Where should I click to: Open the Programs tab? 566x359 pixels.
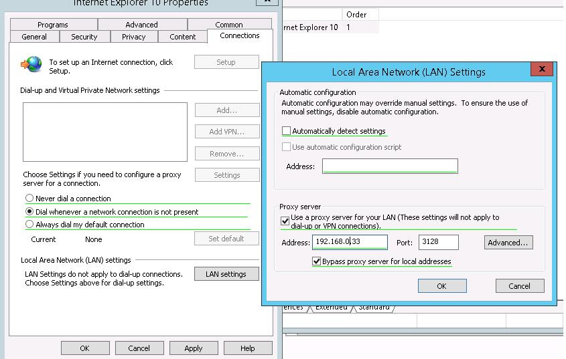pos(53,25)
